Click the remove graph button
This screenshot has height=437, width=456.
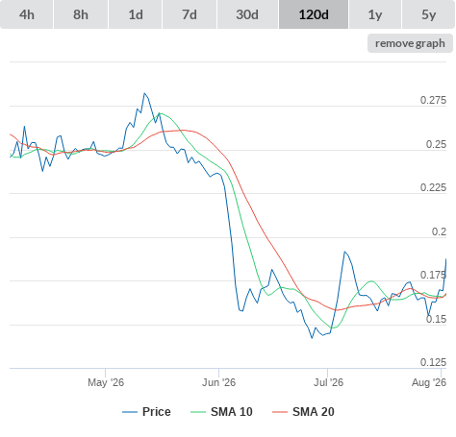click(x=410, y=43)
